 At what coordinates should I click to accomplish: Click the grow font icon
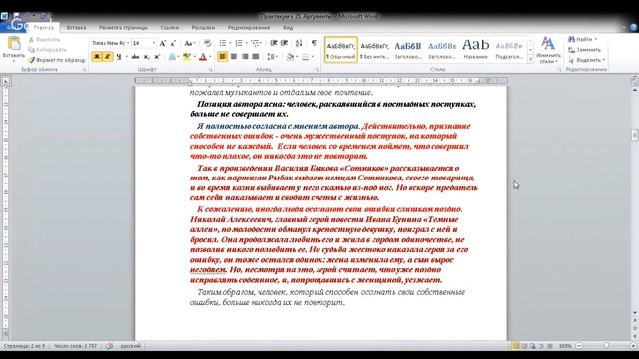coord(163,43)
